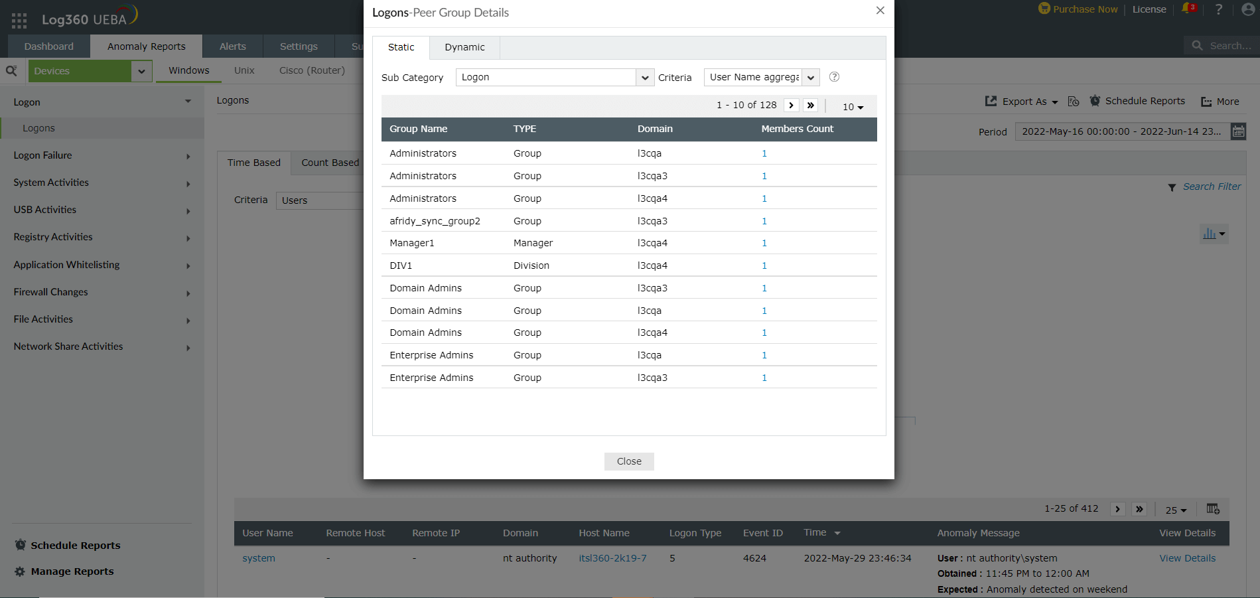
Task: Click the Schedule Reports icon in sidebar footer
Action: [21, 545]
